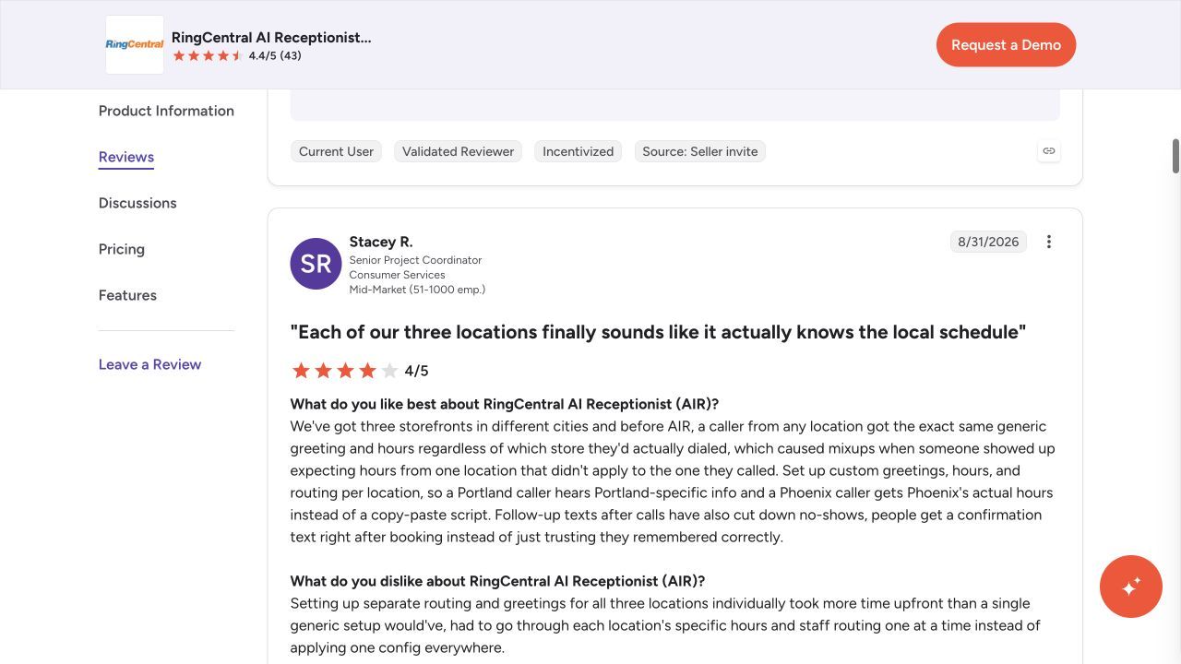Click the SR avatar circle

click(x=316, y=264)
